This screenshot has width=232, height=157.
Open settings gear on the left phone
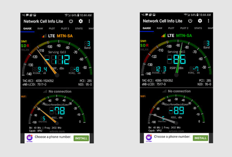coord(81,21)
